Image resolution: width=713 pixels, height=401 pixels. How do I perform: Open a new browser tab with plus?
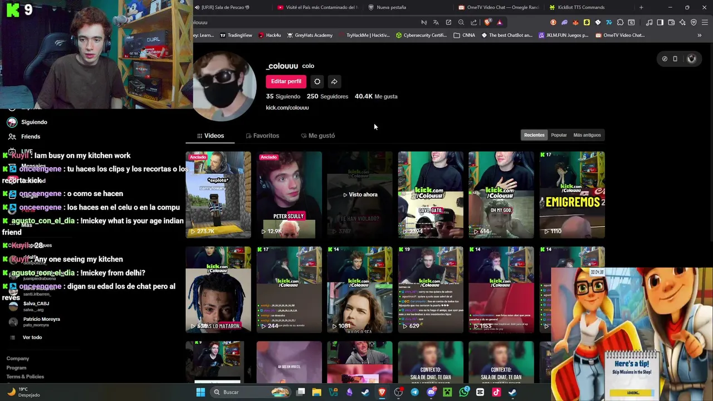point(641,7)
